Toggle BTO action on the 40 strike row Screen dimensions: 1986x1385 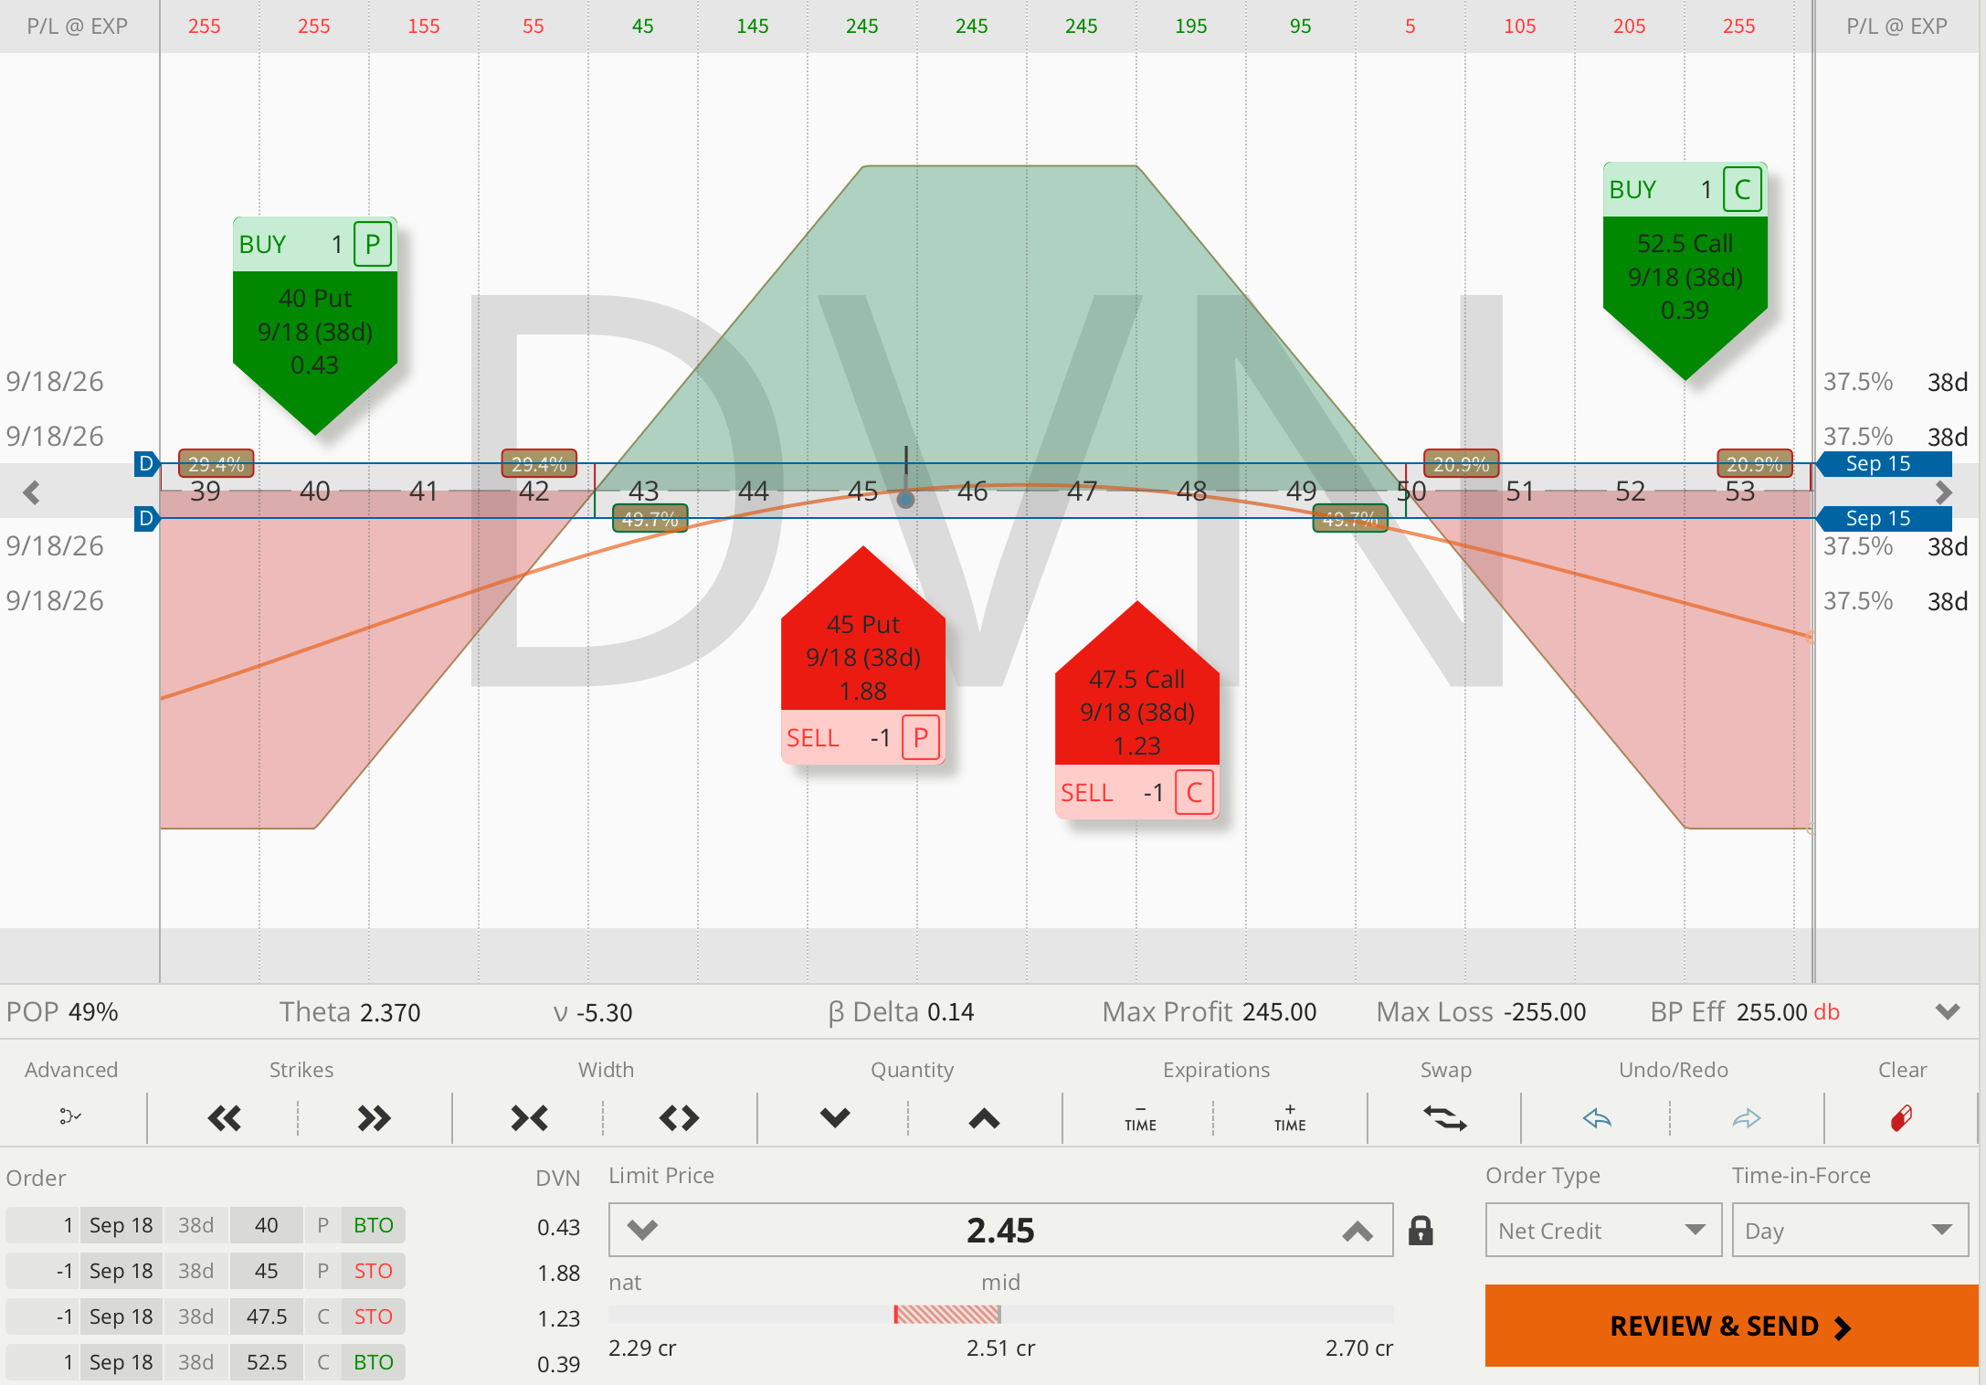pos(374,1225)
